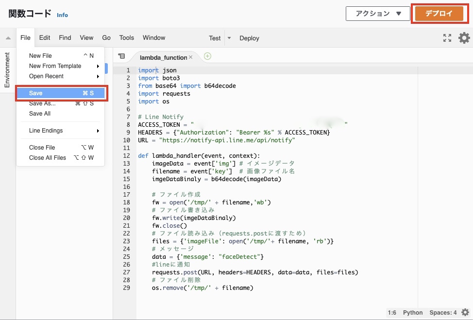Select Close File menu item
473x320 pixels.
pyautogui.click(x=61, y=148)
